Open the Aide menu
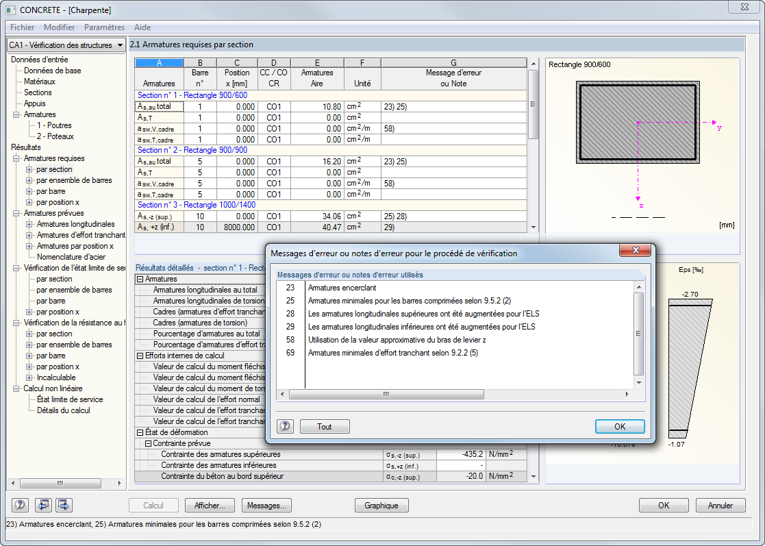The width and height of the screenshot is (765, 546). click(x=142, y=27)
